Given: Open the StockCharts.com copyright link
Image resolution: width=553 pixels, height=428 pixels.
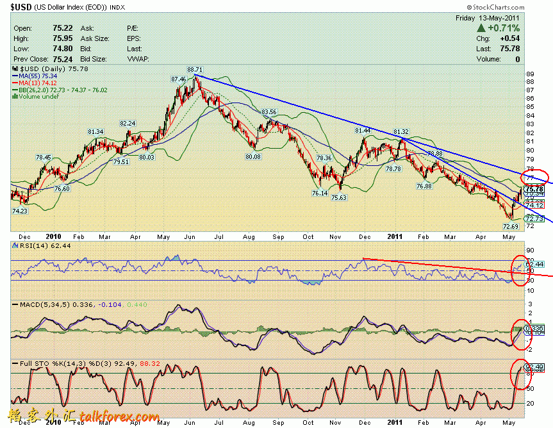Looking at the screenshot, I should [x=495, y=7].
